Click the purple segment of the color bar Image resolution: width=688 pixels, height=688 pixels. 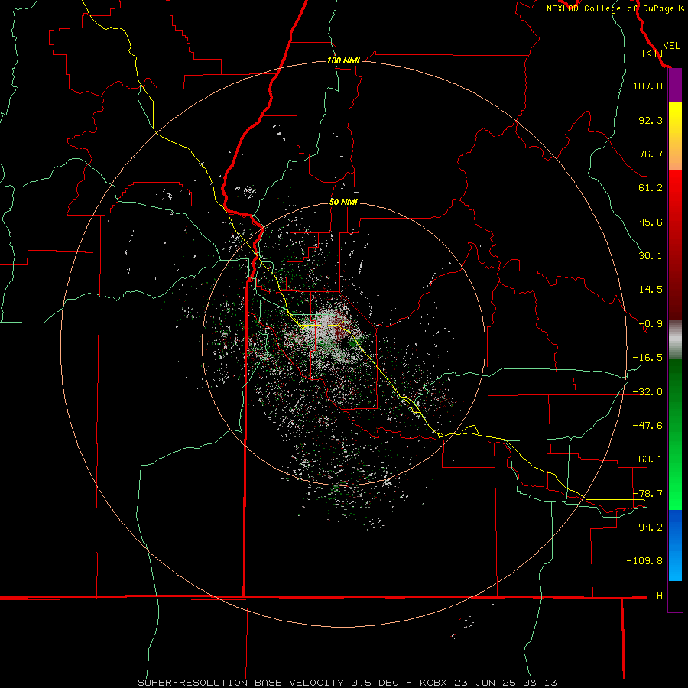pyautogui.click(x=675, y=86)
